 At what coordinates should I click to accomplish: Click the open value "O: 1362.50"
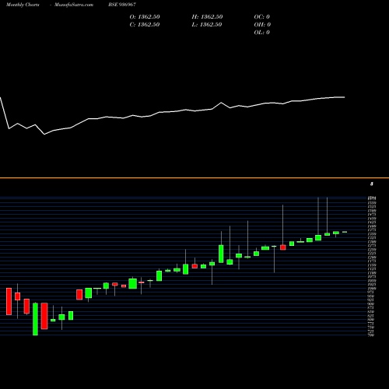(x=145, y=17)
